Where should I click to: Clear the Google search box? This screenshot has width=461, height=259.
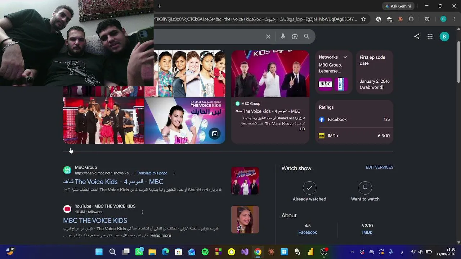tap(268, 36)
